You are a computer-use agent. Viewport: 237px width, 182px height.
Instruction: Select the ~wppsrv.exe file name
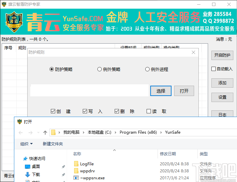(92, 178)
